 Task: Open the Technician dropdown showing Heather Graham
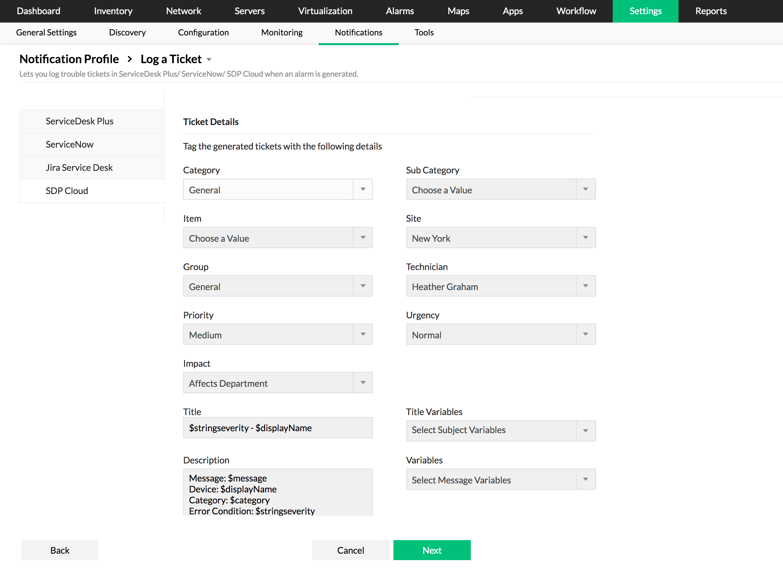point(501,286)
